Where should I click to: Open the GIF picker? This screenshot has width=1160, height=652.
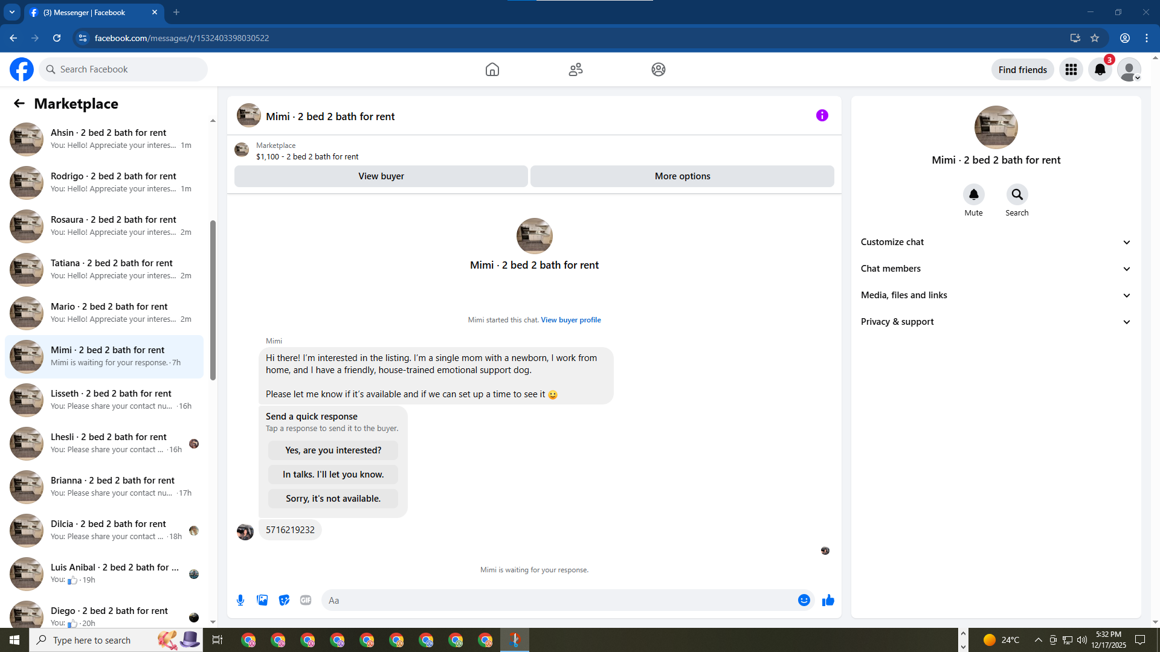click(x=306, y=600)
